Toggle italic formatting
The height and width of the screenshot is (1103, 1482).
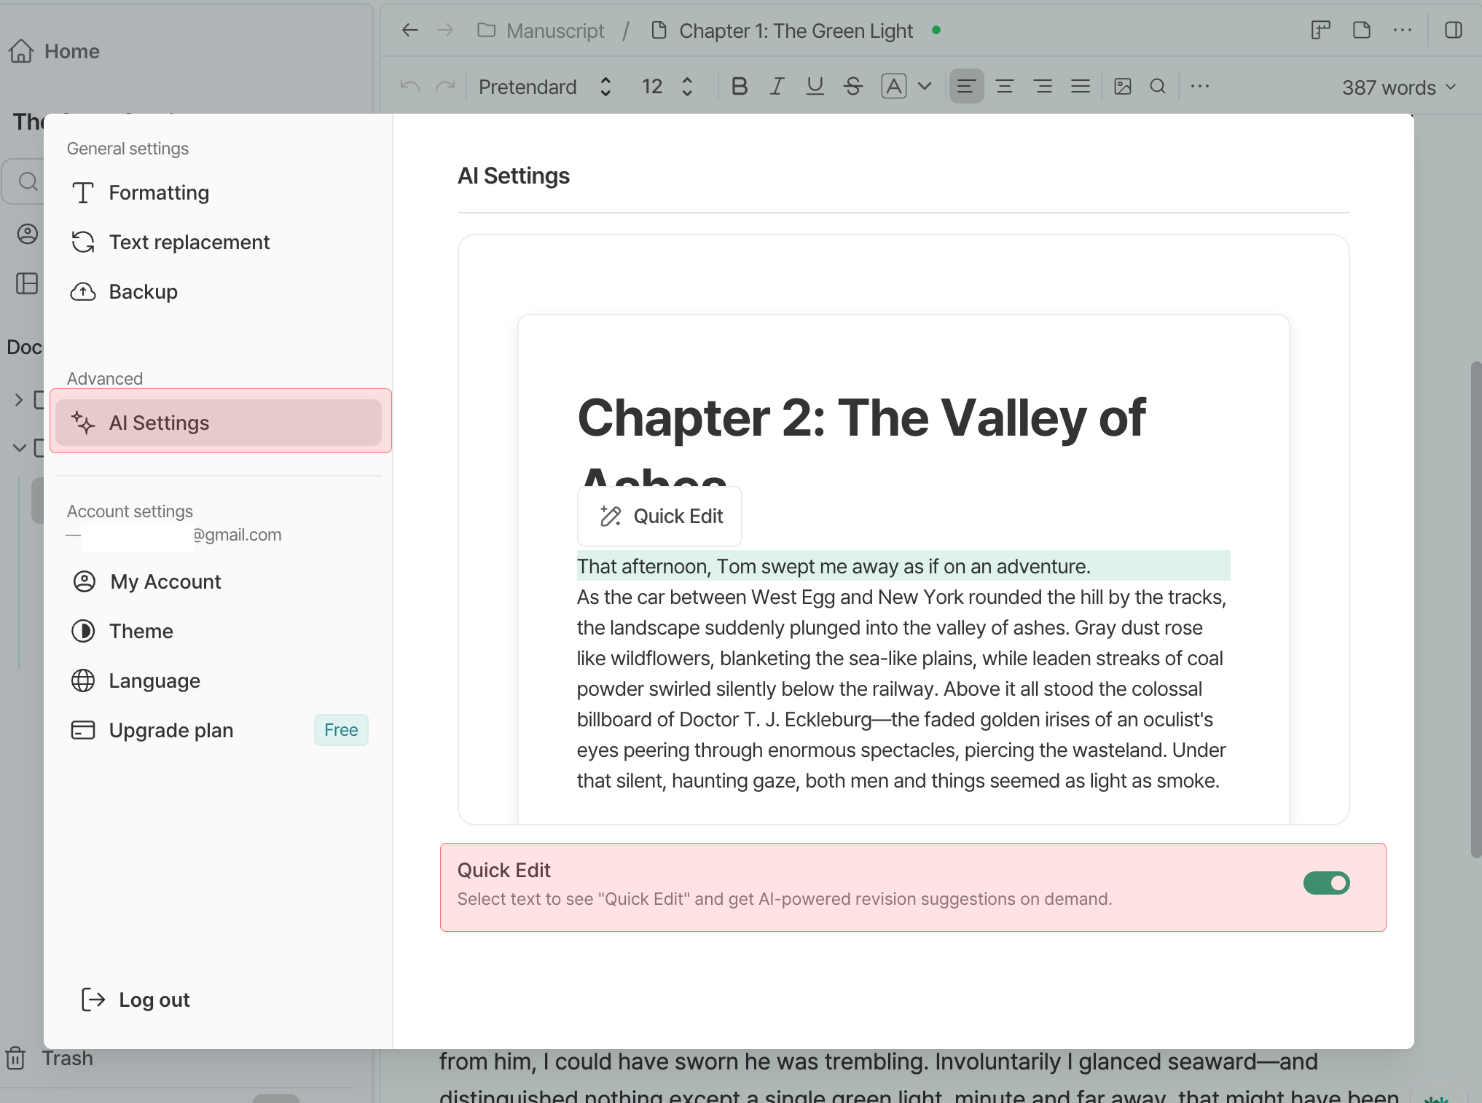(777, 87)
